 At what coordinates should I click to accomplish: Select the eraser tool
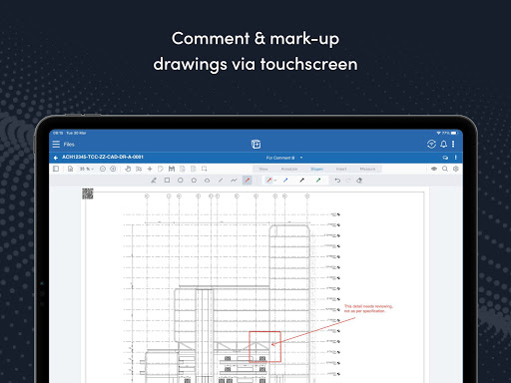point(359,181)
